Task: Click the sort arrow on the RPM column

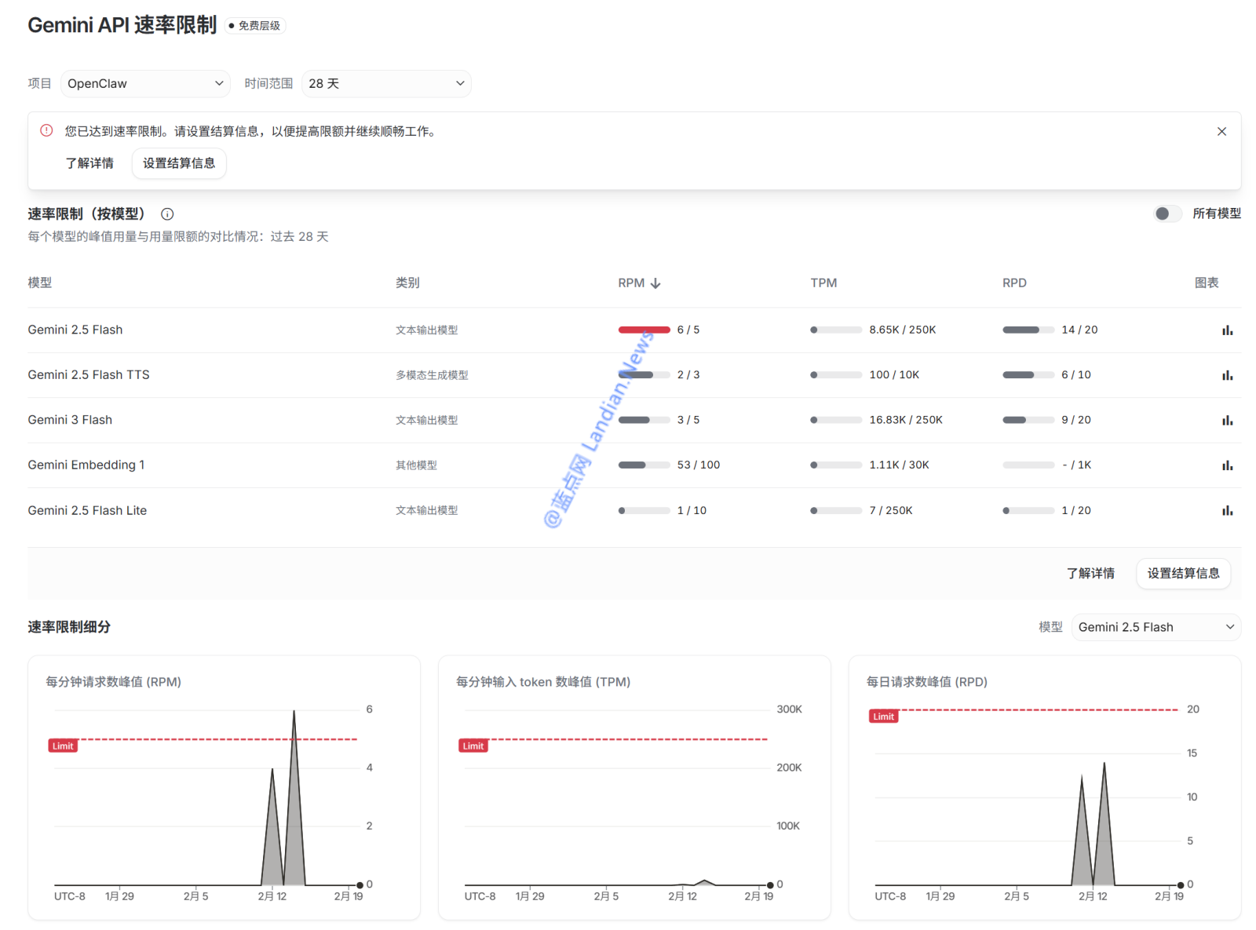Action: (655, 283)
